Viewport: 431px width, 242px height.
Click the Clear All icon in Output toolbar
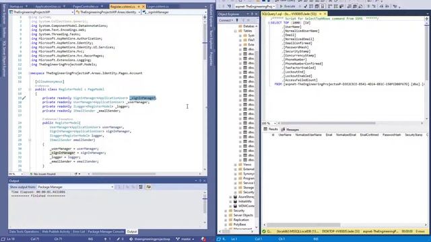(x=141, y=187)
